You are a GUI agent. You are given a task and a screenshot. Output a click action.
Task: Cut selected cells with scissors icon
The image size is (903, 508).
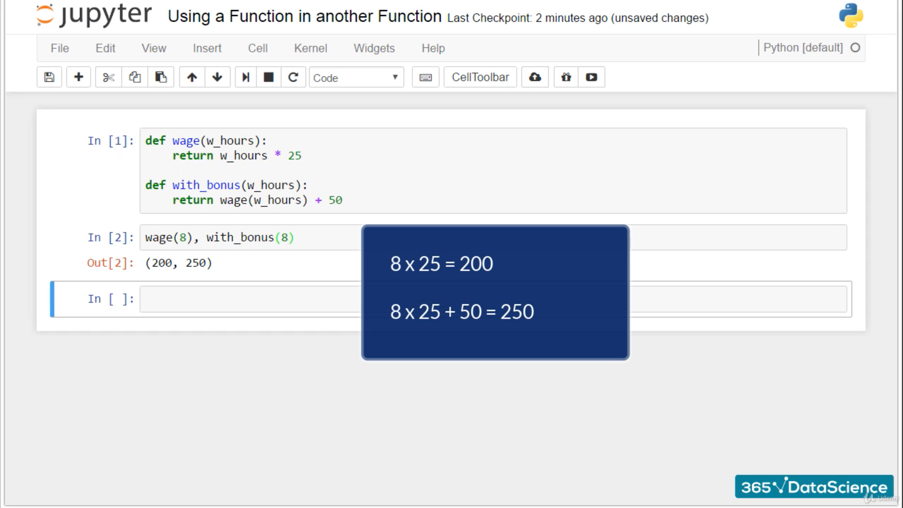[109, 77]
